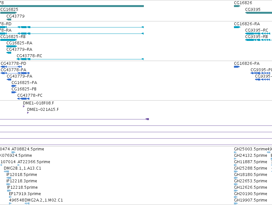Click the CG16826 gene label
The width and height of the screenshot is (272, 205).
tap(243, 3)
